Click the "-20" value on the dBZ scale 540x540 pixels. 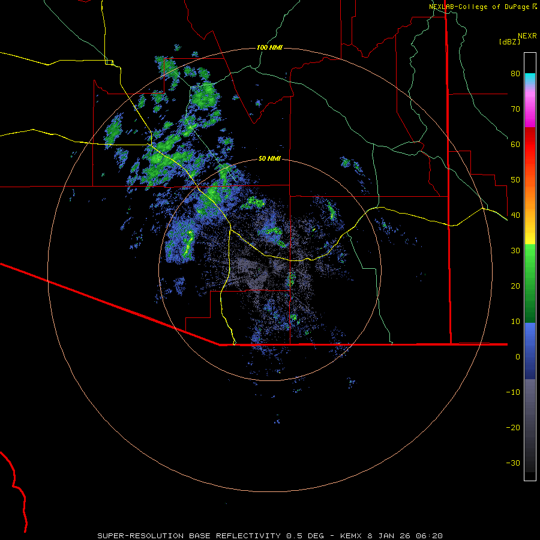pos(513,427)
